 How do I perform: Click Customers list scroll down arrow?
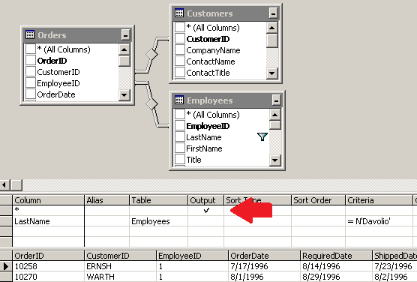pyautogui.click(x=272, y=73)
